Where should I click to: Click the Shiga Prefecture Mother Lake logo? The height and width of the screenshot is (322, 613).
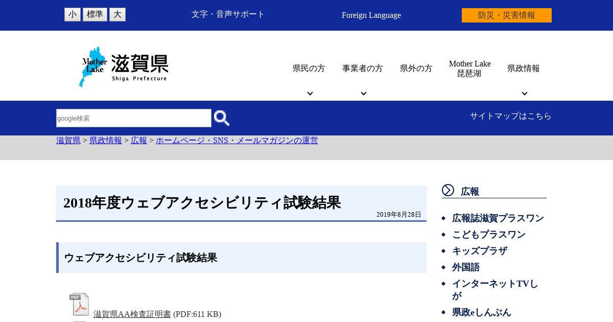(x=124, y=67)
